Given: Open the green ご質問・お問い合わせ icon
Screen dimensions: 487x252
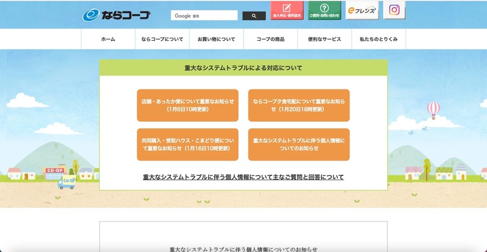Looking at the screenshot, I should pos(324,10).
